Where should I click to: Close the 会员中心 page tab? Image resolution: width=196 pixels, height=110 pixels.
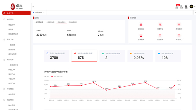[44, 12]
